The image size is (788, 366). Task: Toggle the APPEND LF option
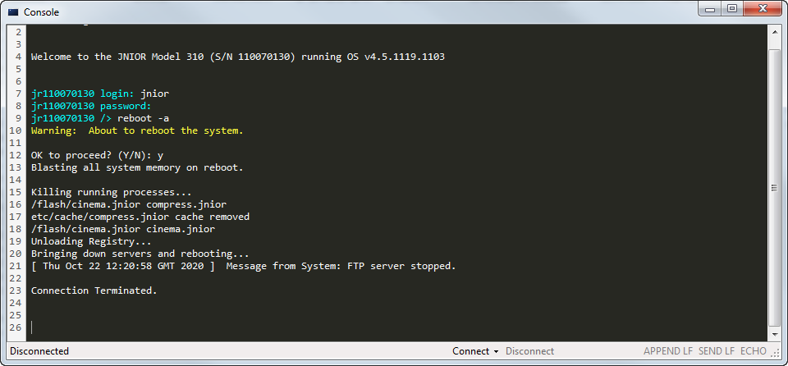[668, 351]
